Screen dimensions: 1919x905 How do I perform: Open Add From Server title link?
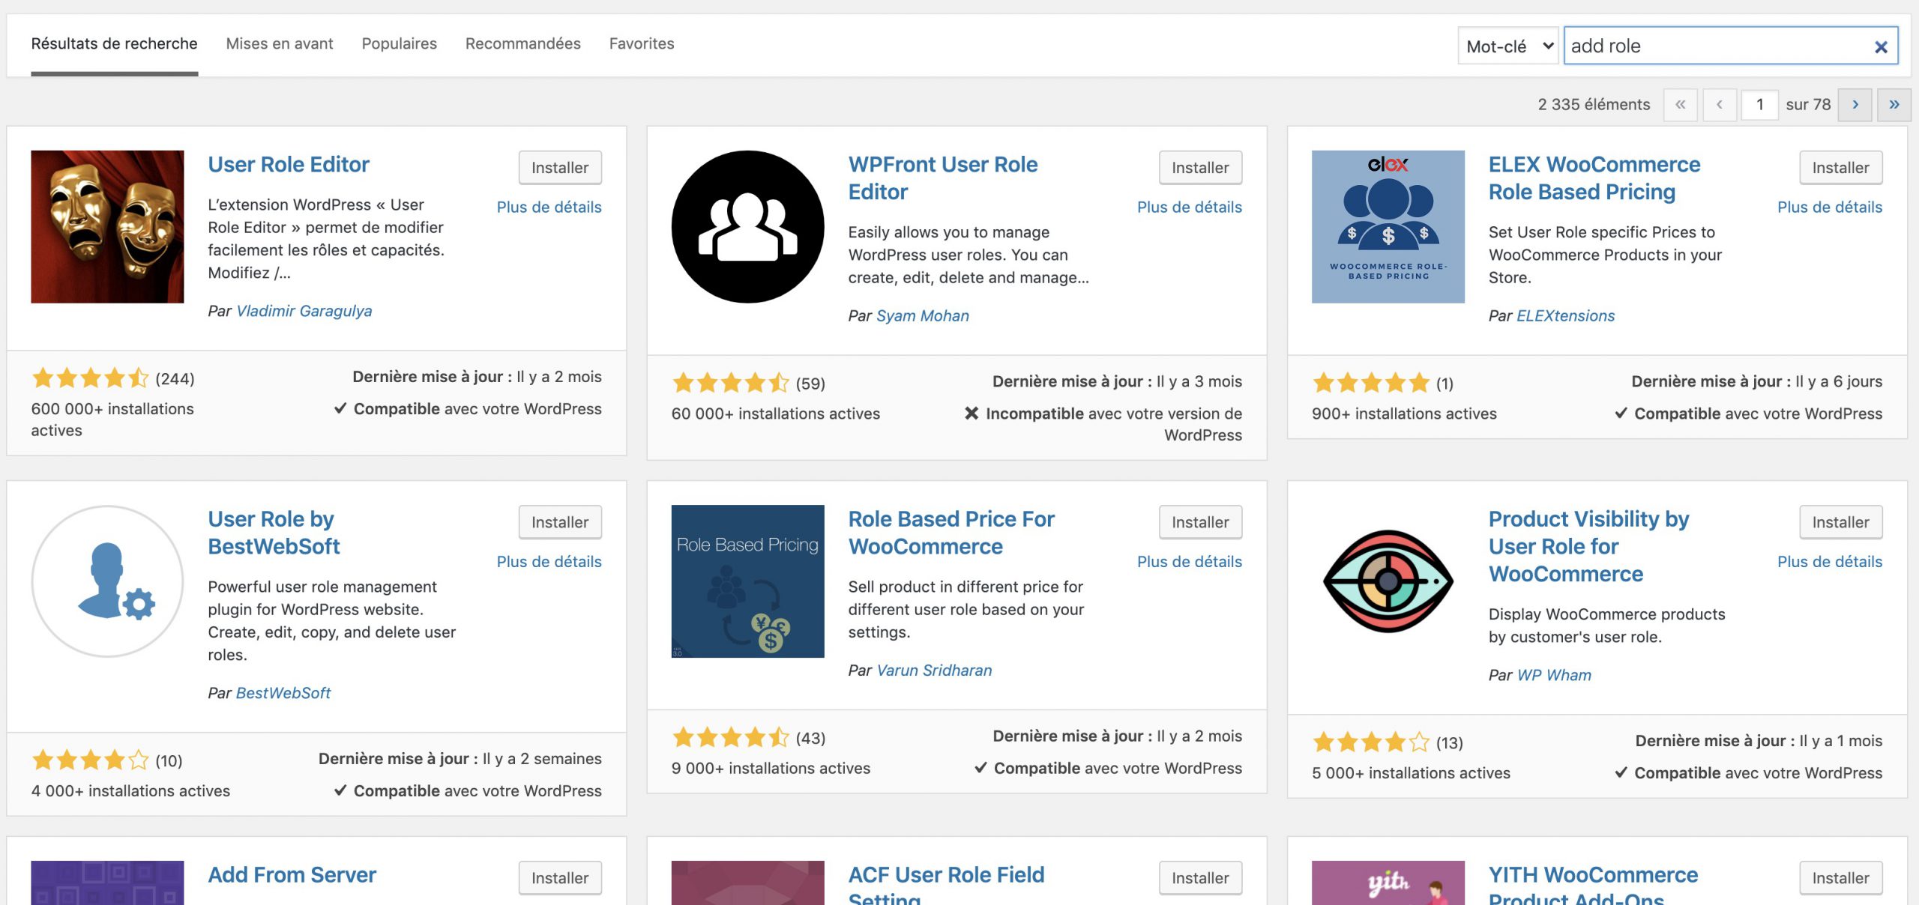(x=292, y=874)
